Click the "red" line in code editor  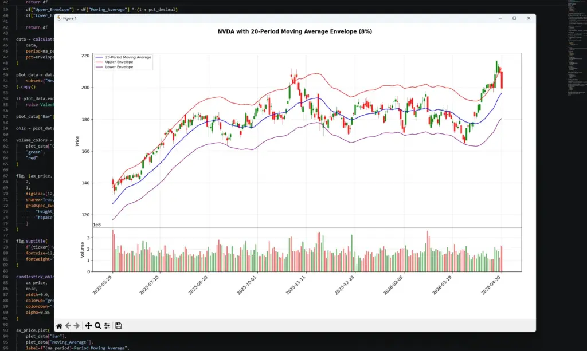coord(32,158)
